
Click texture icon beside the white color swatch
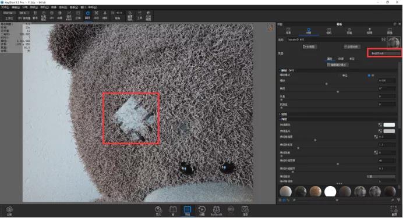click(x=380, y=125)
